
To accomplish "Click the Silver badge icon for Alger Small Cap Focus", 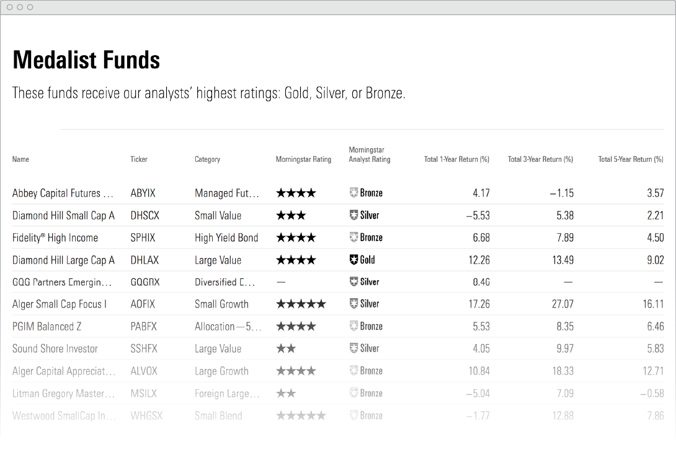I will [354, 304].
